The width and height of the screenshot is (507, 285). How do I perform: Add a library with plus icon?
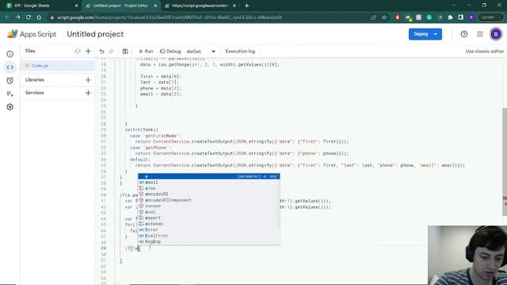pyautogui.click(x=88, y=80)
